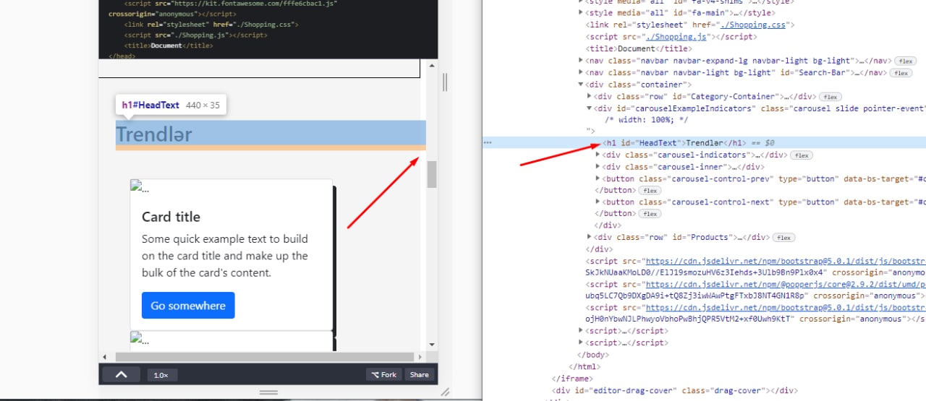Click the preview's horizontal scrollbar thumb
926x401 pixels.
[x=265, y=357]
